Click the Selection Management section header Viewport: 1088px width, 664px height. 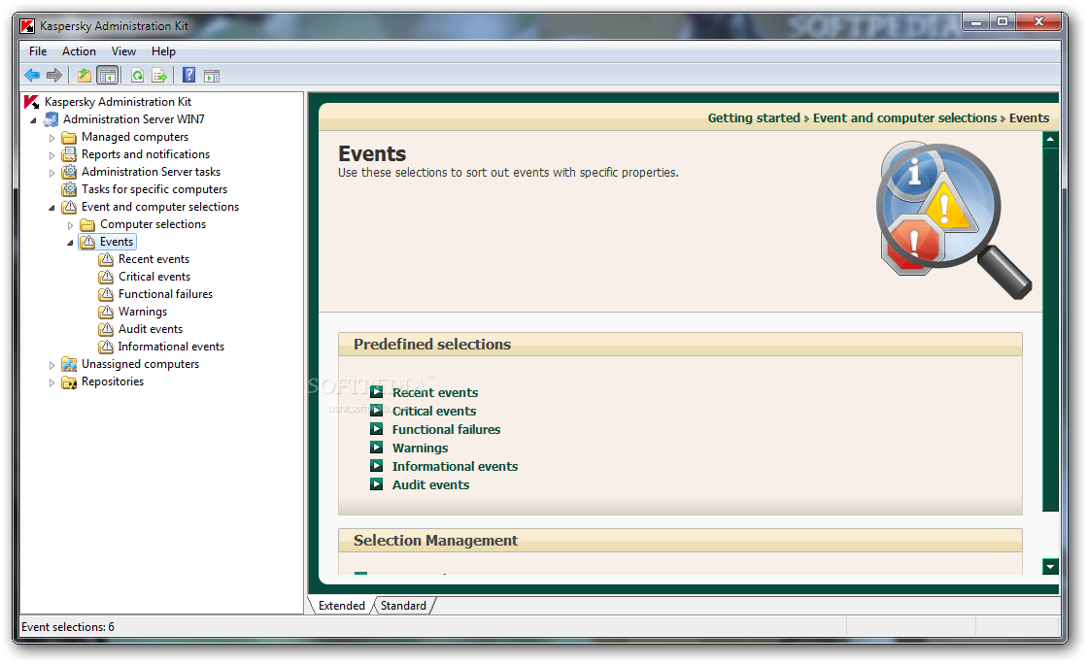click(680, 541)
